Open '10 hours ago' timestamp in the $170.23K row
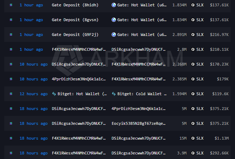The height and width of the screenshot is (159, 235). pyautogui.click(x=34, y=64)
